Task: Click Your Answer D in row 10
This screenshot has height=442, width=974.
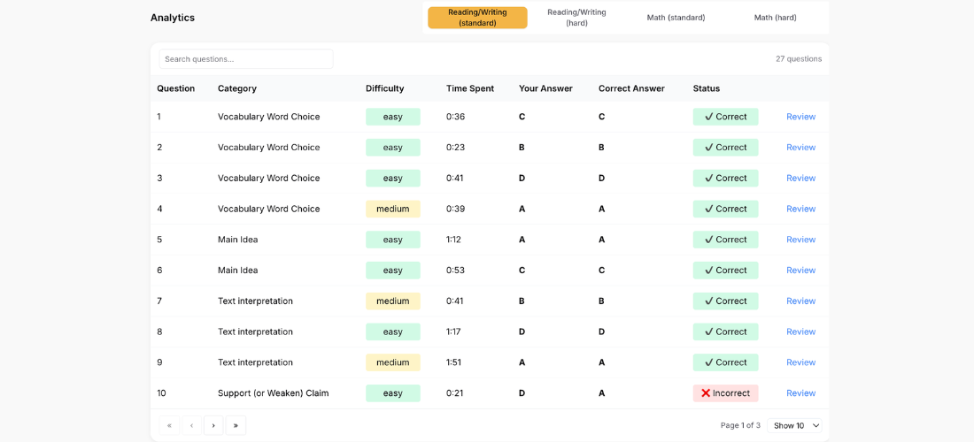Action: click(522, 393)
